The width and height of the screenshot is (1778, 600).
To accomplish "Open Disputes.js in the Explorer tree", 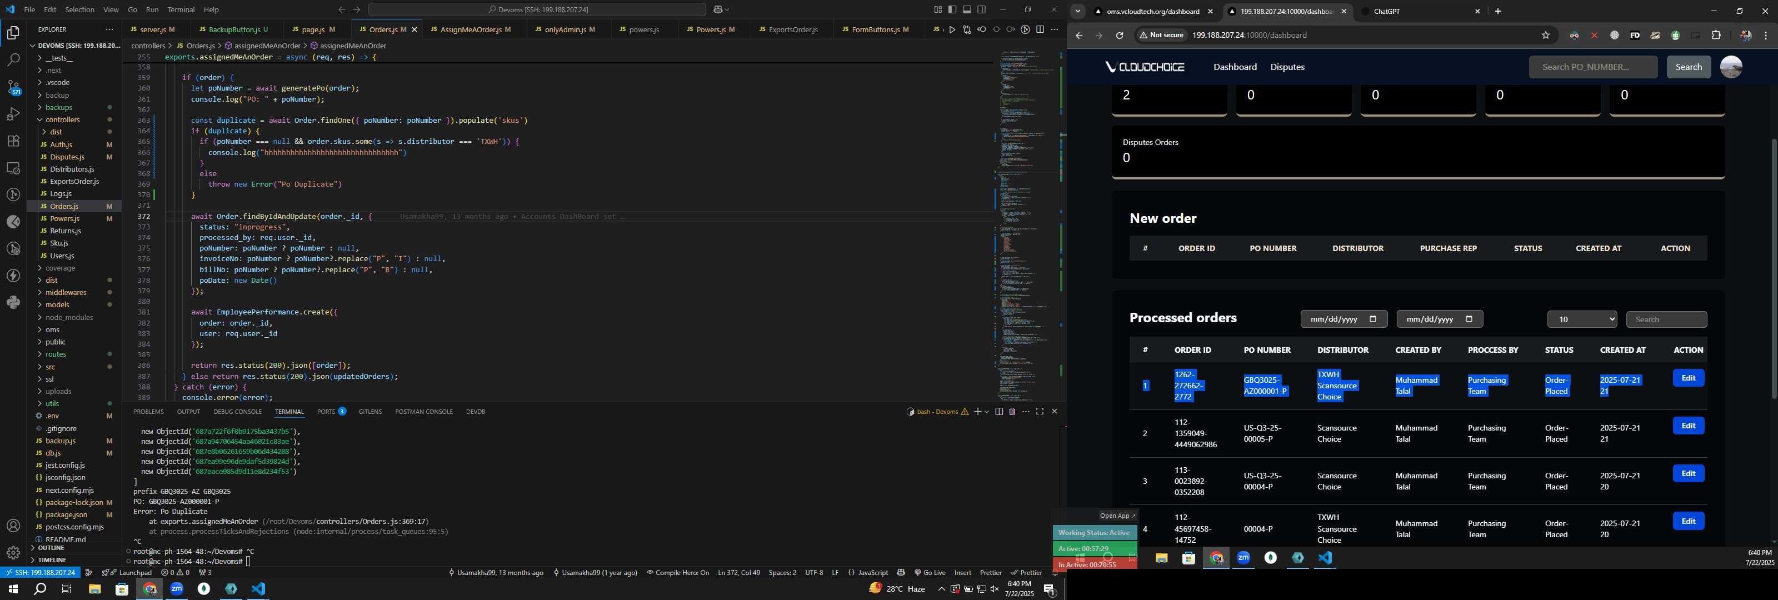I will 67,157.
